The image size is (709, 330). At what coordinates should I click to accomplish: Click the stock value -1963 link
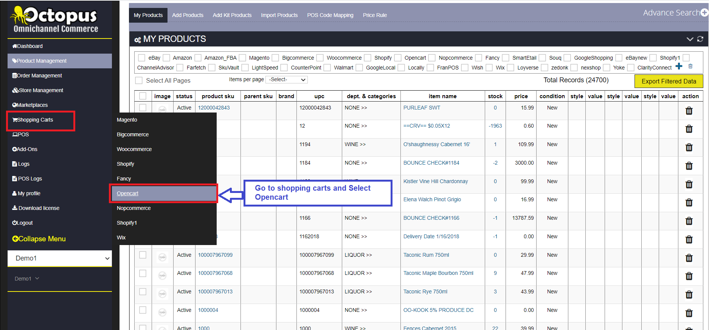[x=495, y=126]
